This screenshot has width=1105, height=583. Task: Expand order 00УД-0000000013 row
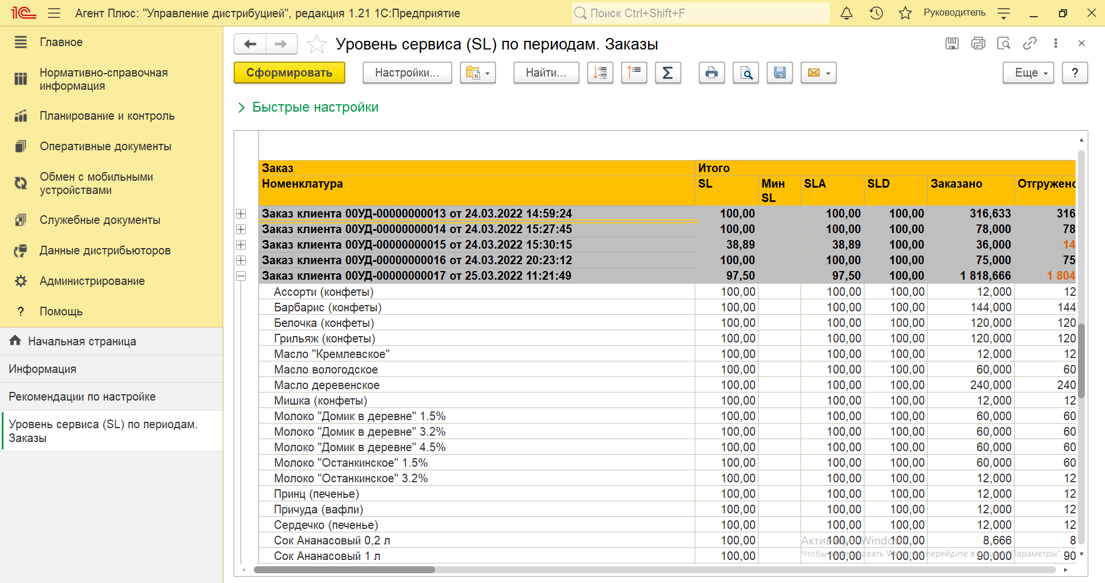(241, 214)
